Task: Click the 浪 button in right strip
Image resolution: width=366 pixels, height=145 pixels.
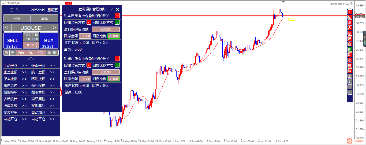Action: pyautogui.click(x=350, y=60)
